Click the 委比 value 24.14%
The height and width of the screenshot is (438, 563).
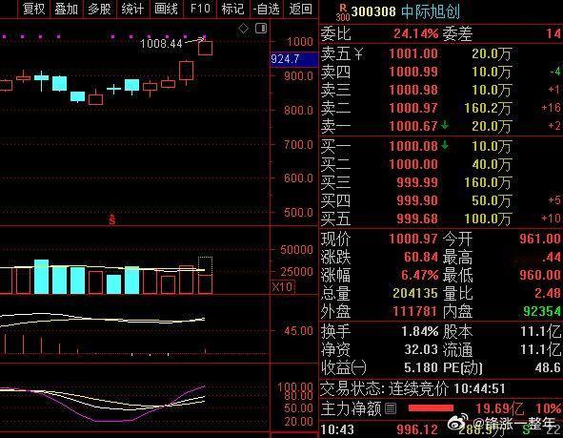[x=415, y=33]
